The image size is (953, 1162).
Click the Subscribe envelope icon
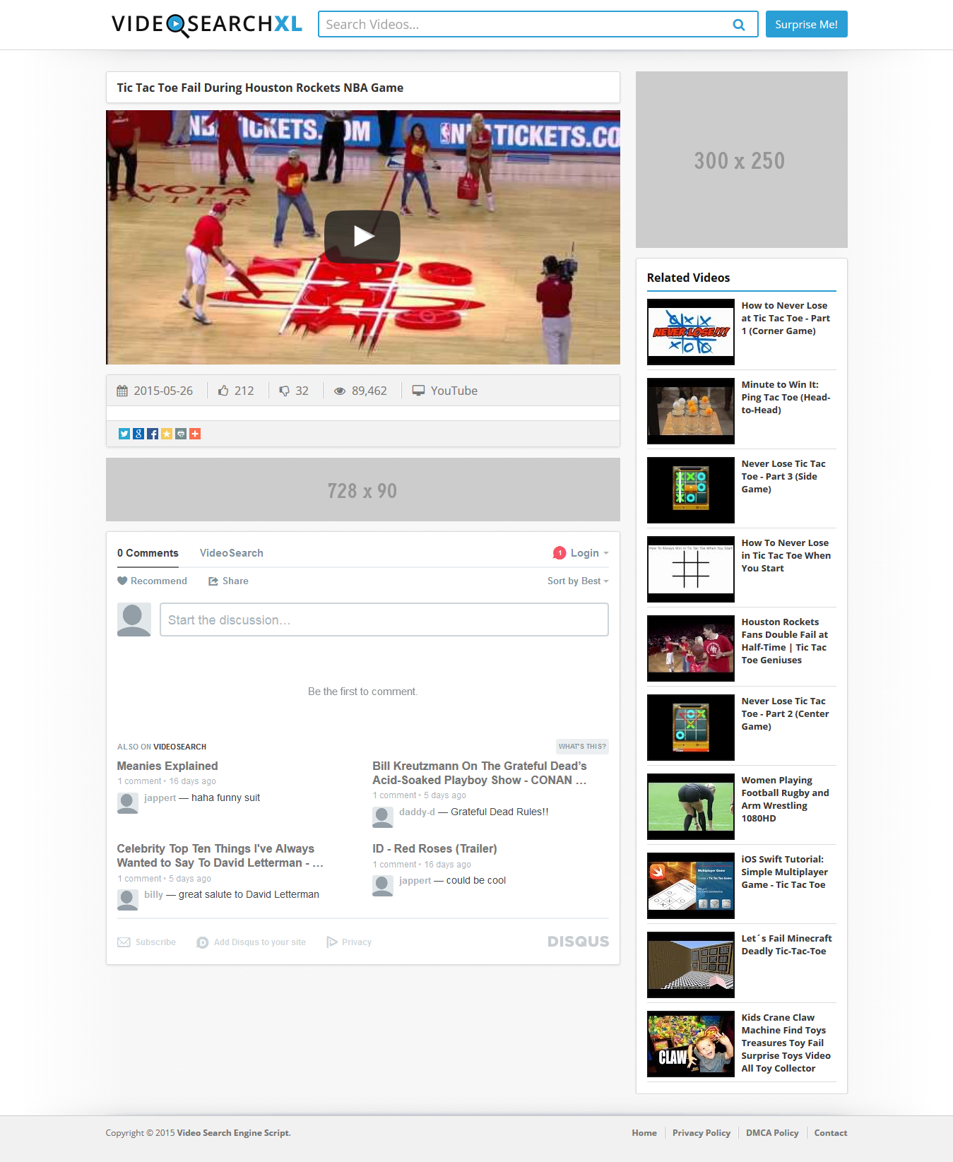(x=124, y=942)
